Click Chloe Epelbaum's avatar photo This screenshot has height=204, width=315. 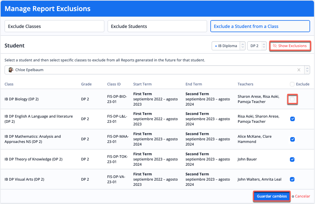[x=11, y=70]
